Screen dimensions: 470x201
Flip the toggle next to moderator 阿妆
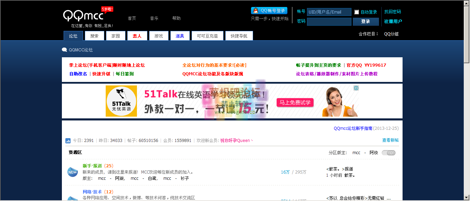click(388, 152)
